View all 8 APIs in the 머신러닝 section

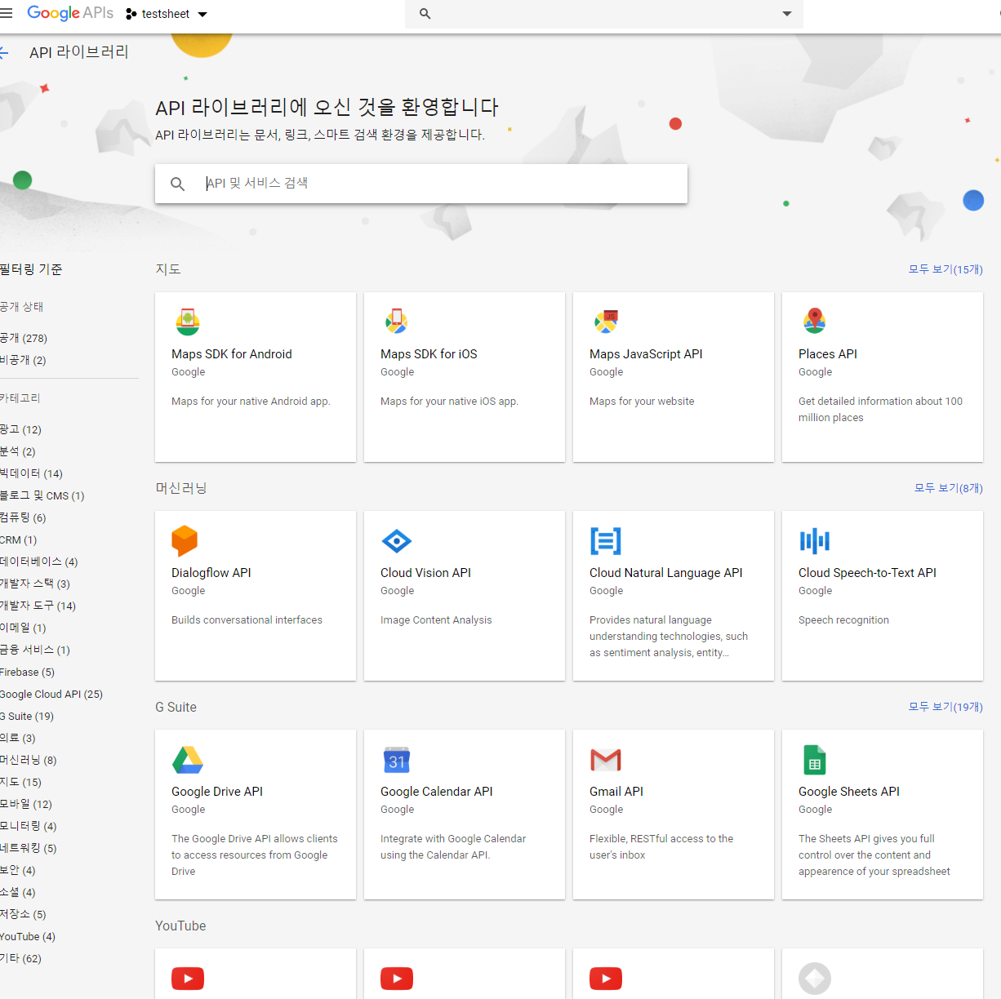click(949, 488)
